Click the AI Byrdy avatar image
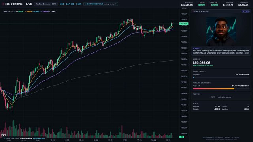 click(221, 31)
